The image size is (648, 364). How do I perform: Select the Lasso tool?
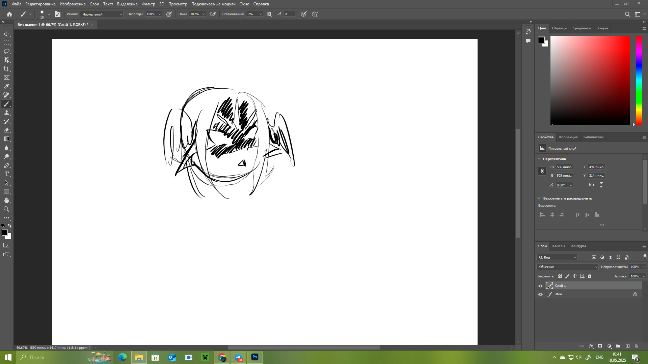click(x=6, y=51)
